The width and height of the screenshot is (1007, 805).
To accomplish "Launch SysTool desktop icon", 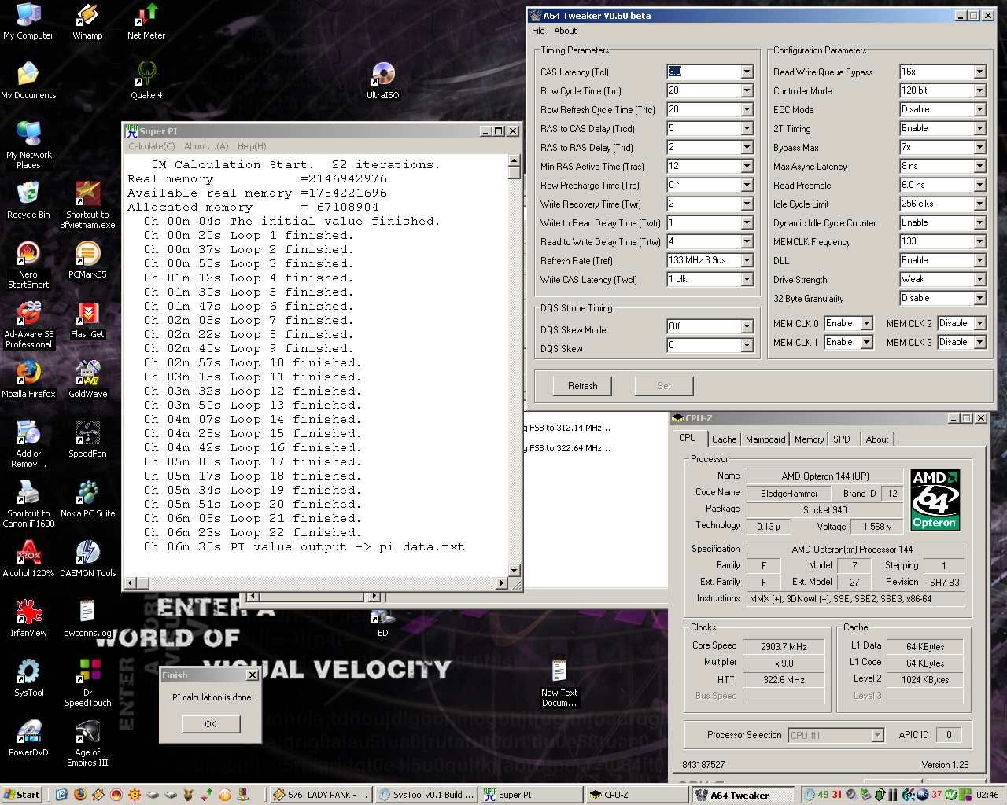I will [28, 678].
